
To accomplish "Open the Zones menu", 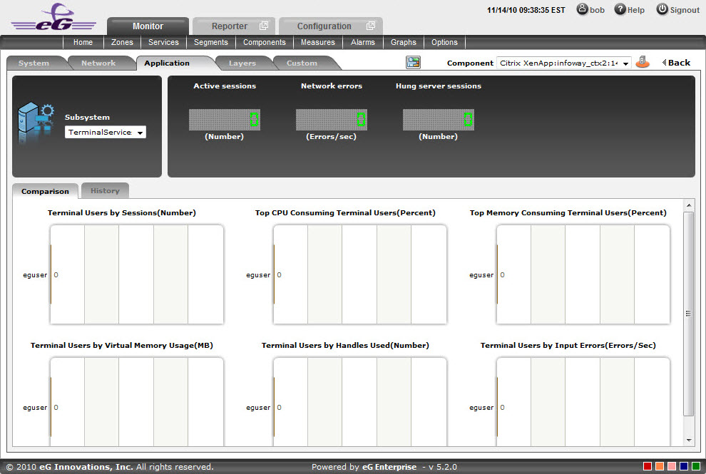I will (122, 42).
